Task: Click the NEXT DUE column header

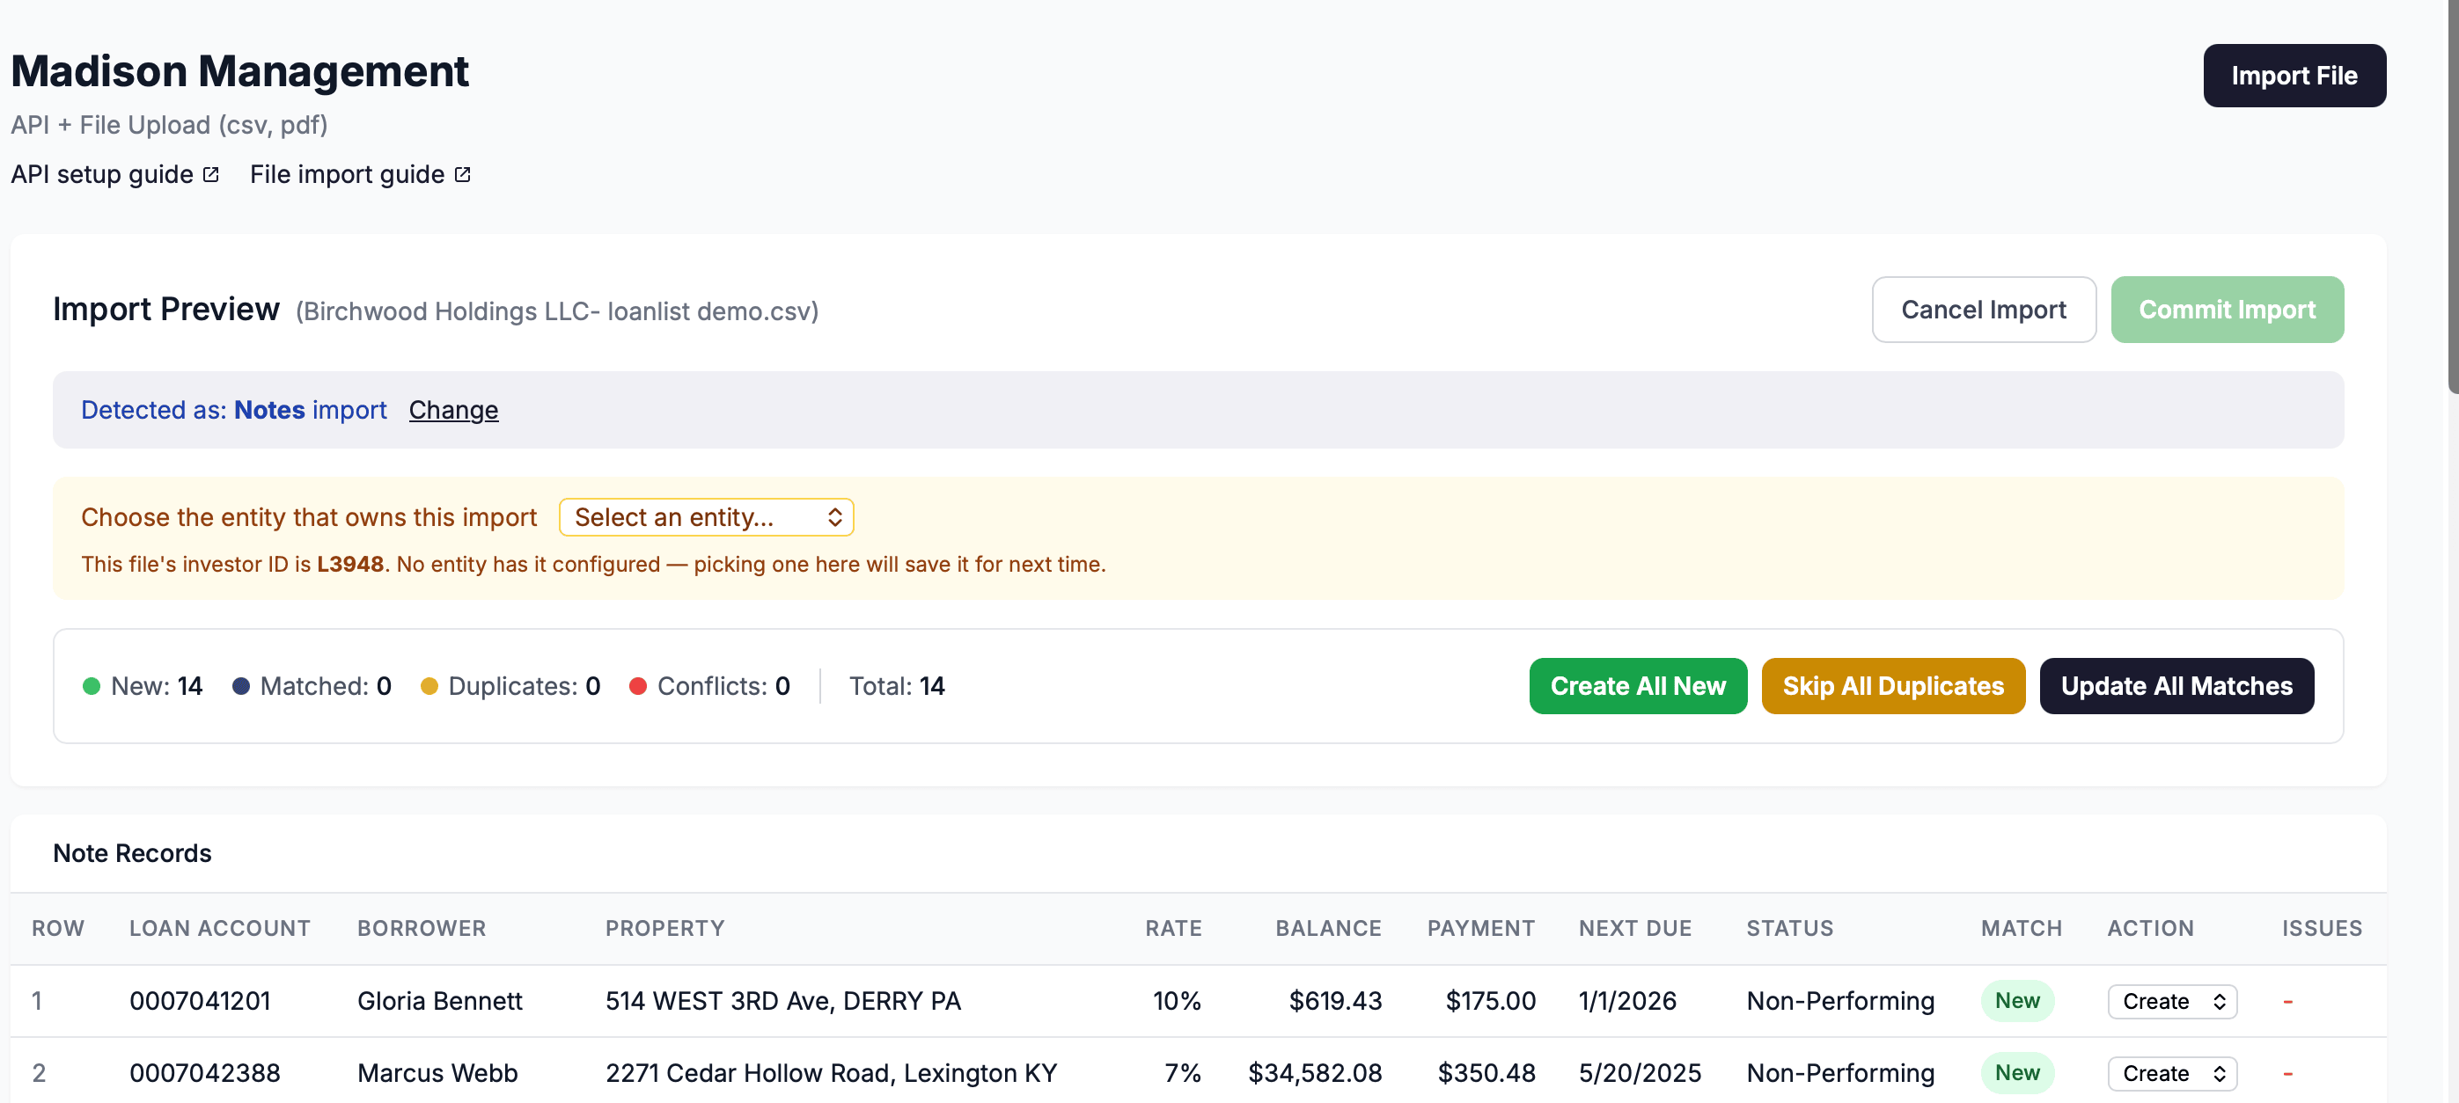Action: coord(1634,927)
